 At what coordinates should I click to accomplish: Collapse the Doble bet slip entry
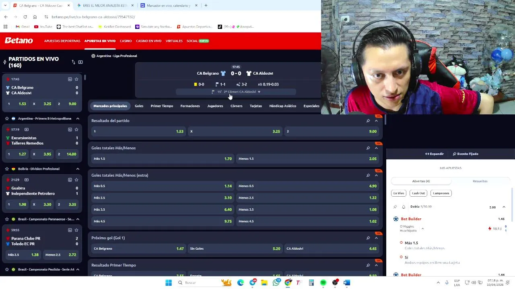tap(504, 207)
